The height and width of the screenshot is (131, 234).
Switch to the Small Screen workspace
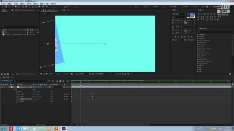(155, 7)
